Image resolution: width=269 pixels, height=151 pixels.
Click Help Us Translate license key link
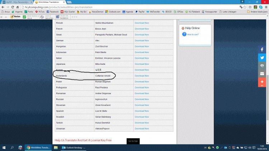83,140
